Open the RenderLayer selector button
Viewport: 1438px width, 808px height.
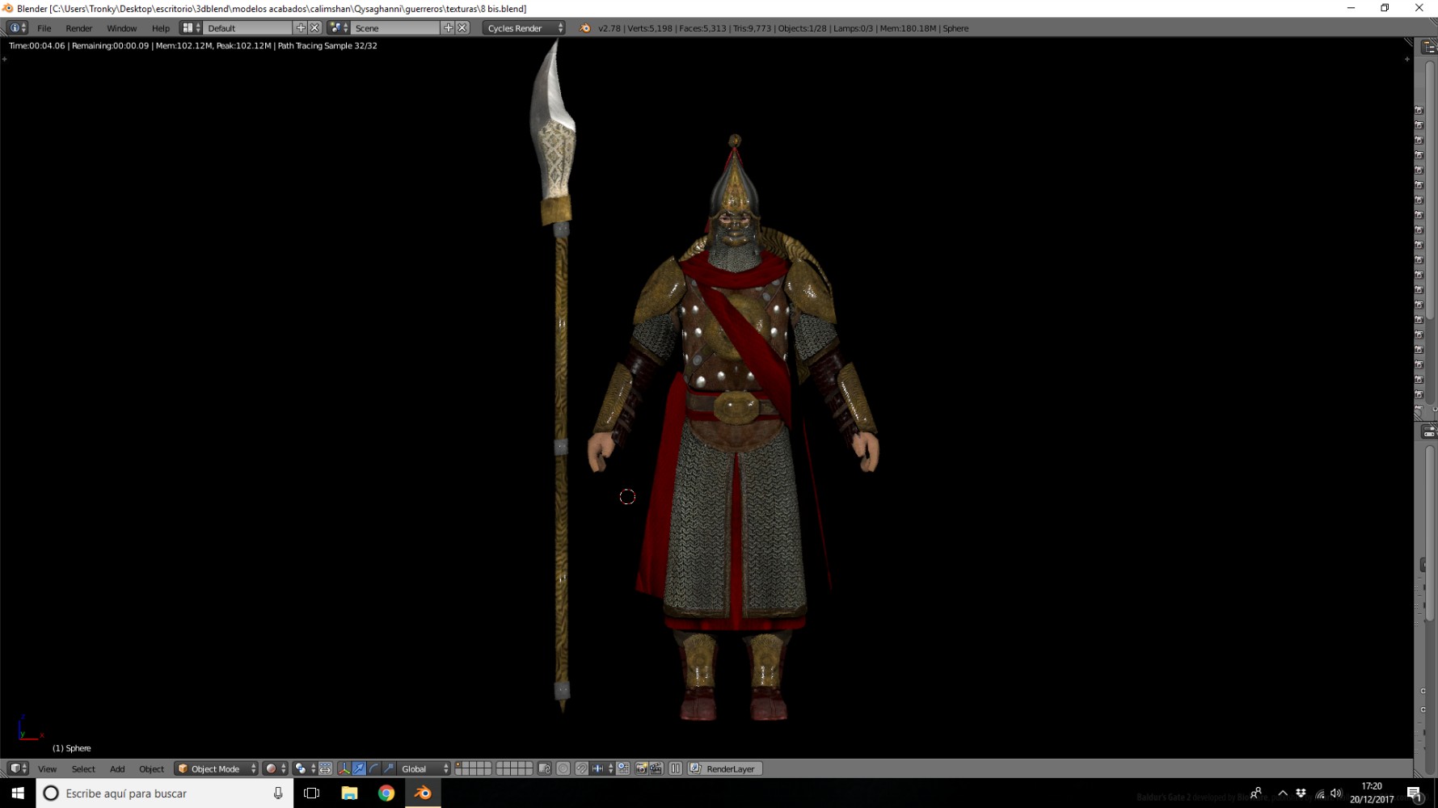pos(724,769)
